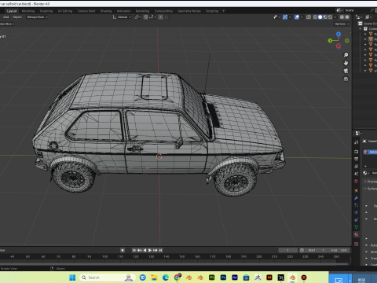Screen dimensions: 377x283
Task: Switch to wireframe viewport shading
Action: coord(315,17)
